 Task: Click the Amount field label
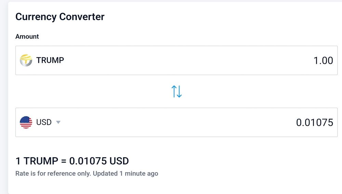(x=27, y=36)
